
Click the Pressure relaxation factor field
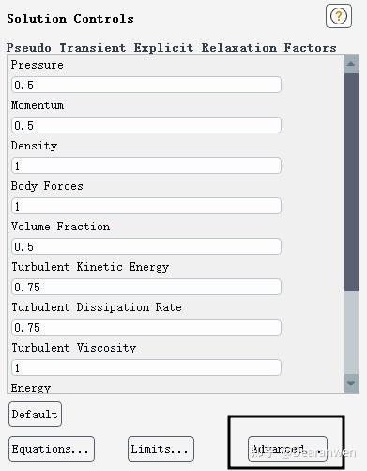[x=146, y=85]
